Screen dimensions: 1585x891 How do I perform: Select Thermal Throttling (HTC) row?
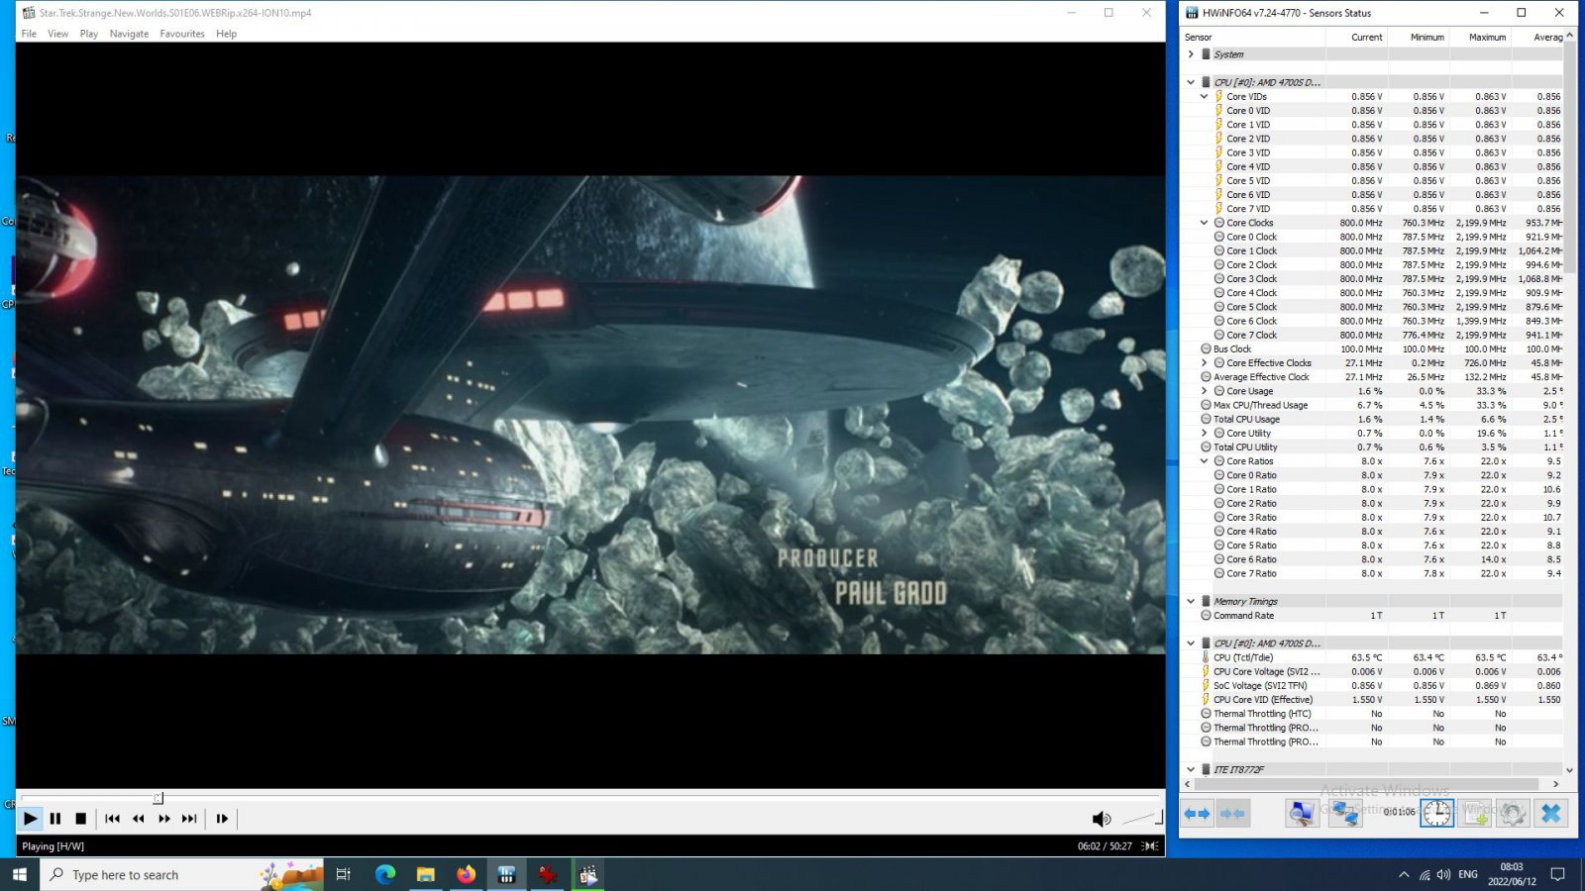1371,714
